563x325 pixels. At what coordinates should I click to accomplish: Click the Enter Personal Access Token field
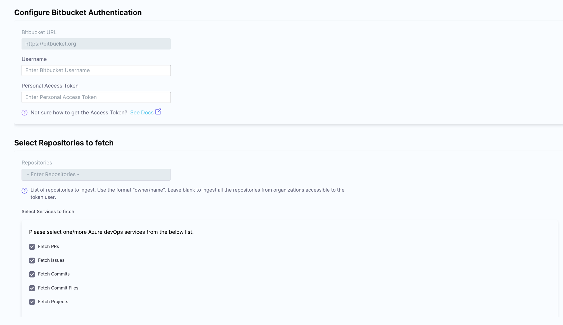click(96, 97)
